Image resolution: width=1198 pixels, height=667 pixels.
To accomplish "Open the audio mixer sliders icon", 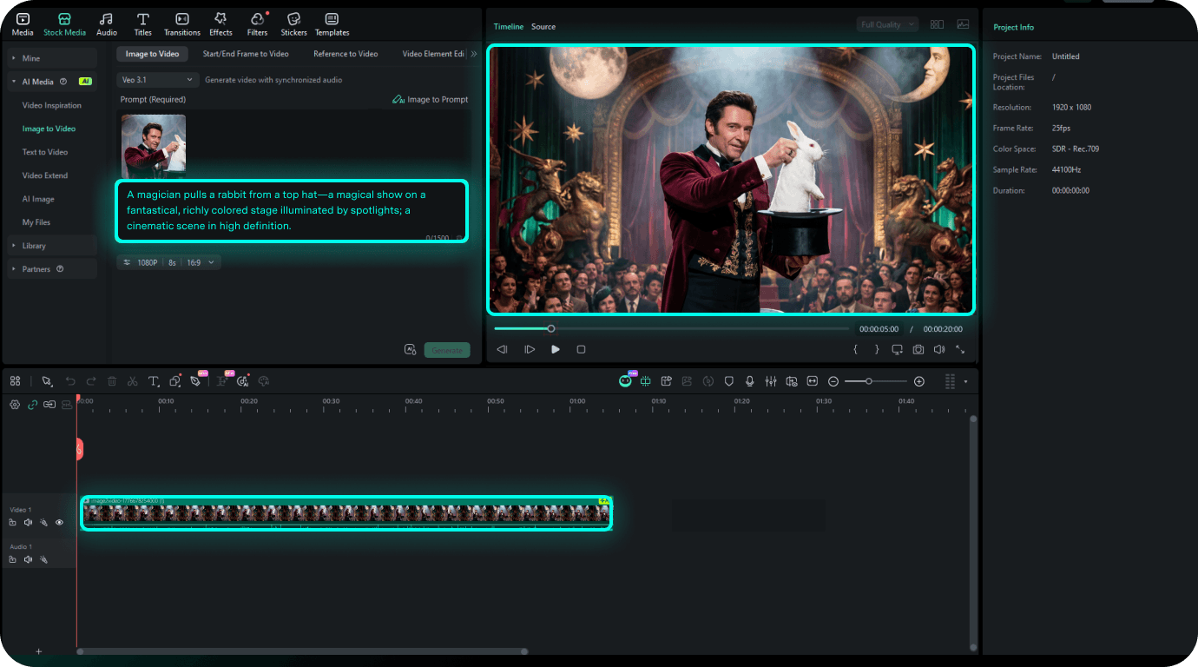I will point(771,381).
